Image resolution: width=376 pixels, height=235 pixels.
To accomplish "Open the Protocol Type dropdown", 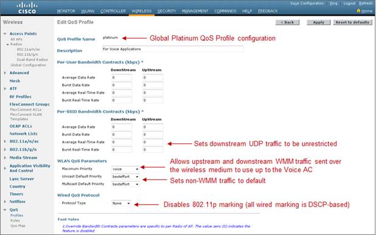I will coord(121,203).
